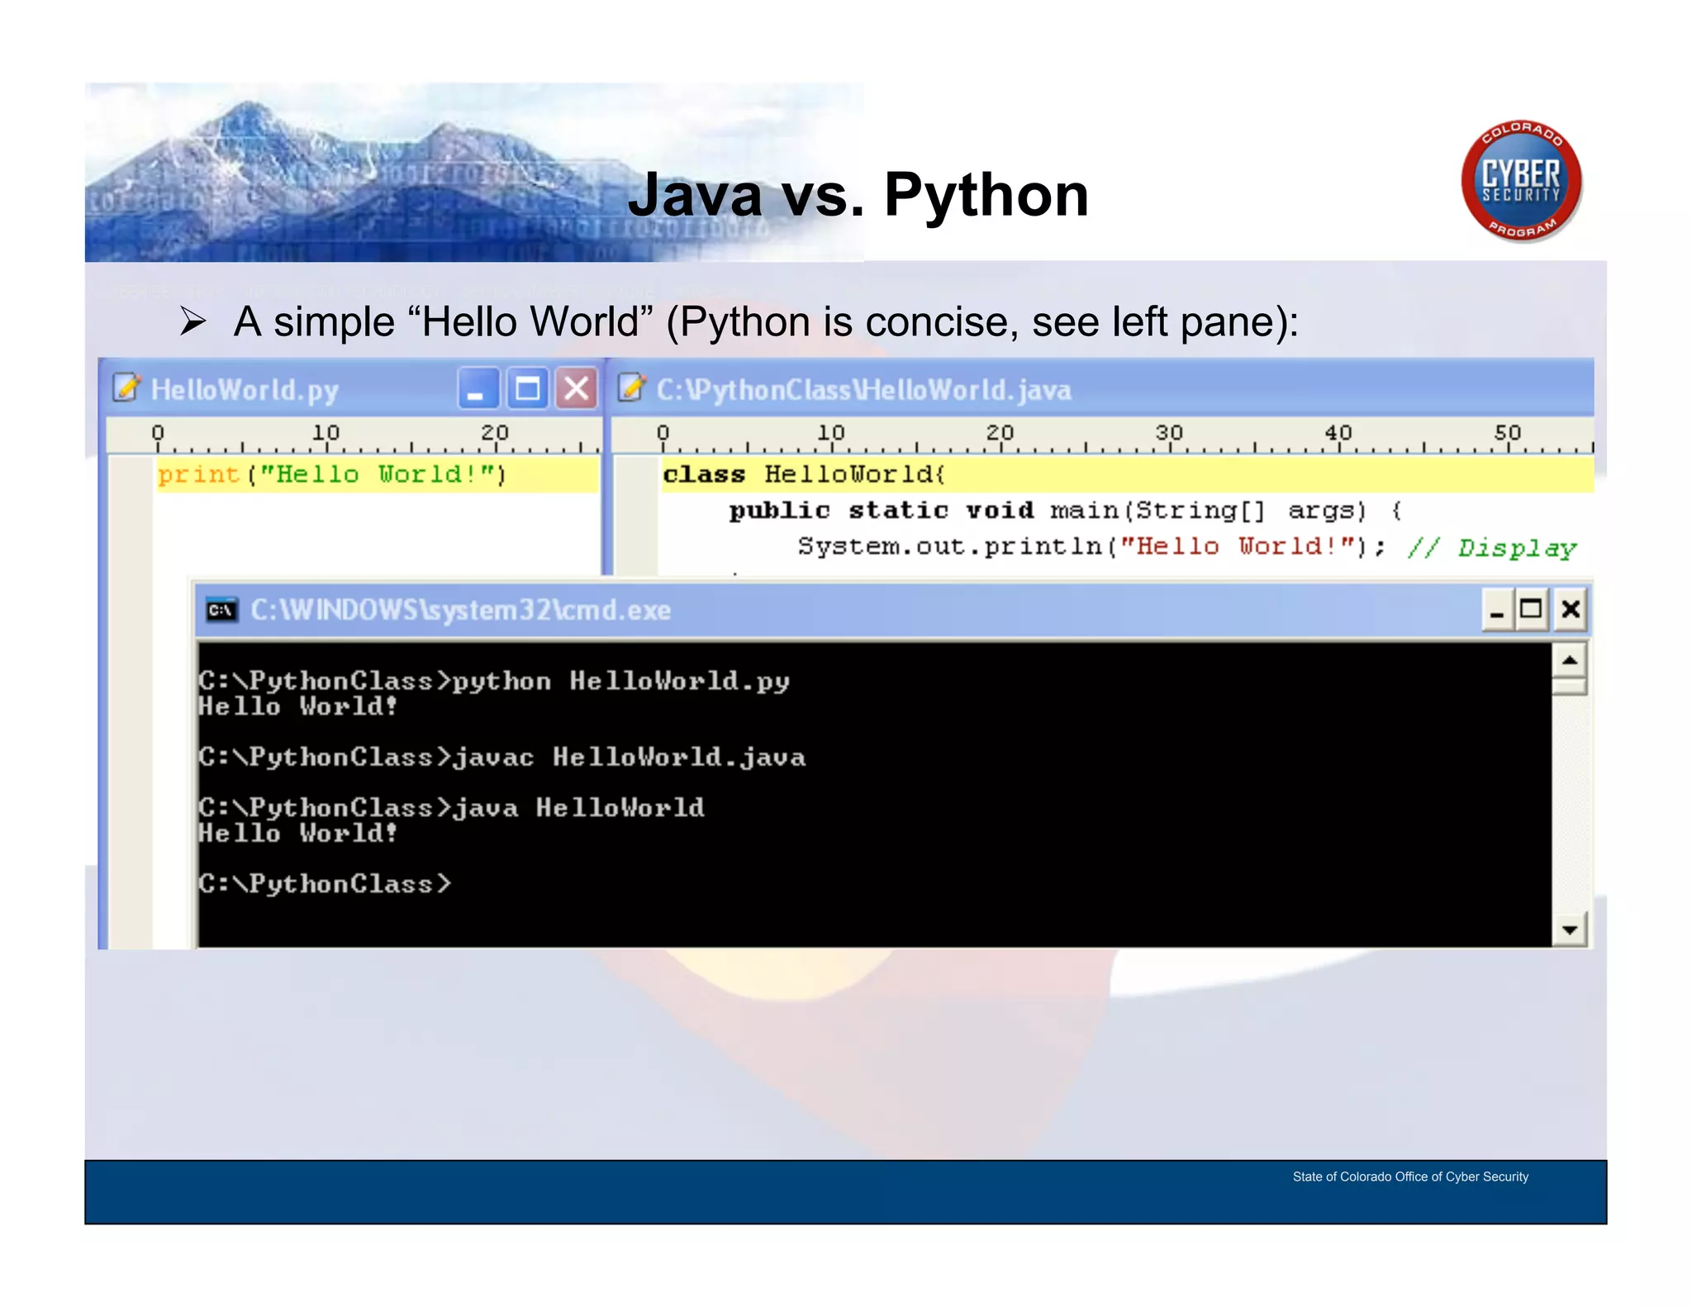Click the 'public static void main' line
The image size is (1692, 1307).
pyautogui.click(x=1066, y=511)
